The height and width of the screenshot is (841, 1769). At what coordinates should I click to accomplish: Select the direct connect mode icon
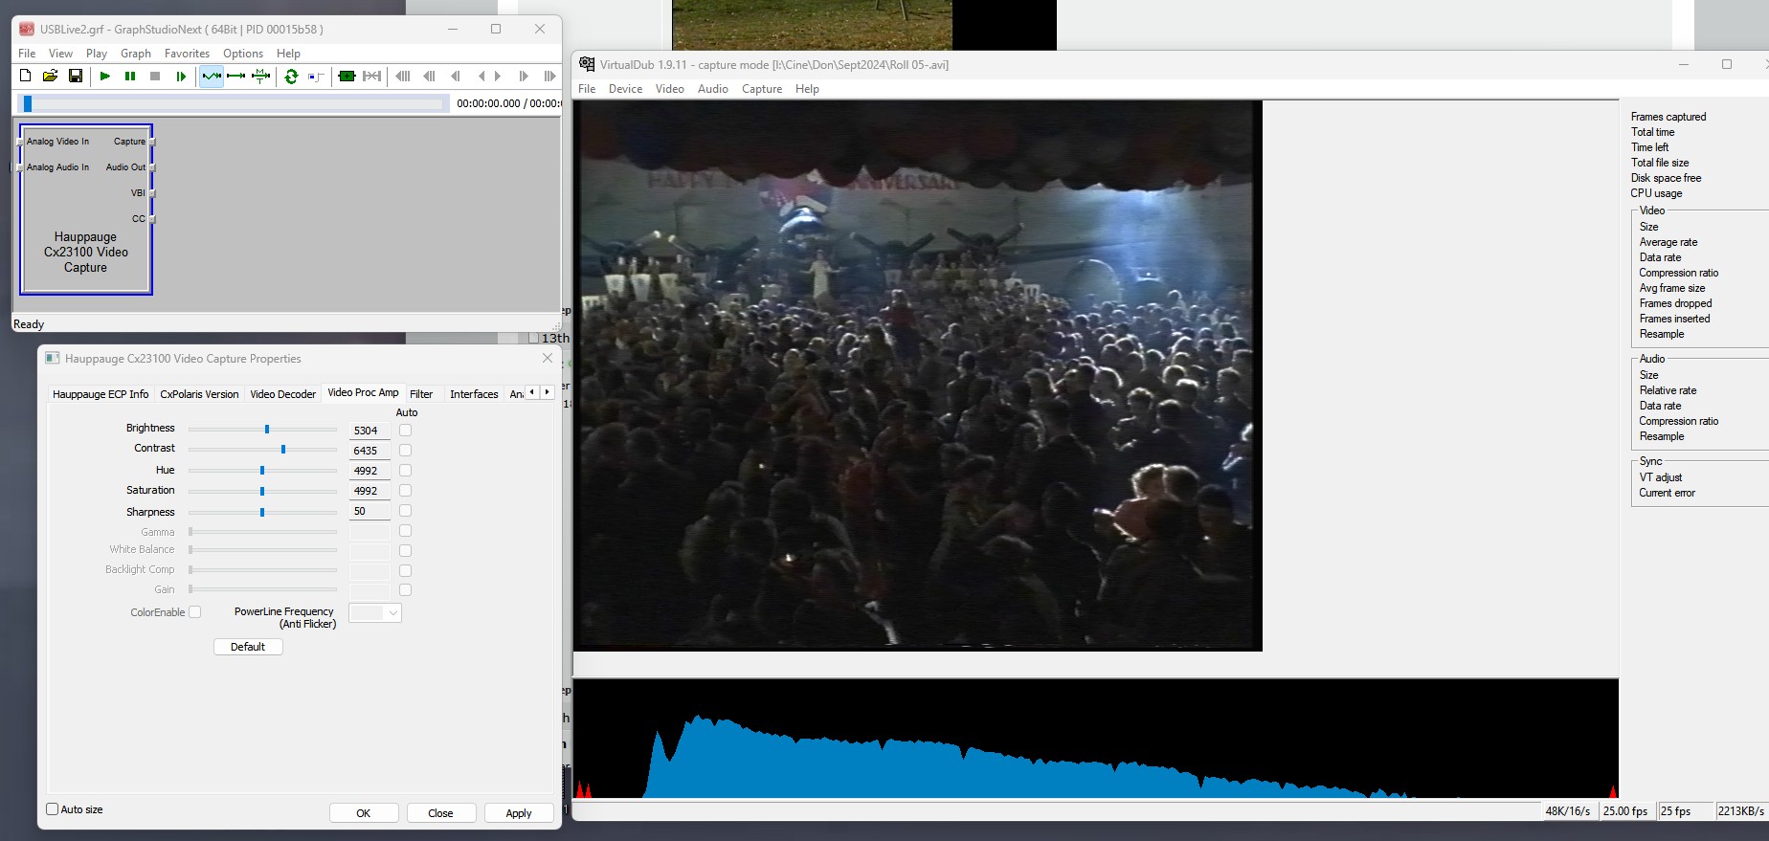236,76
